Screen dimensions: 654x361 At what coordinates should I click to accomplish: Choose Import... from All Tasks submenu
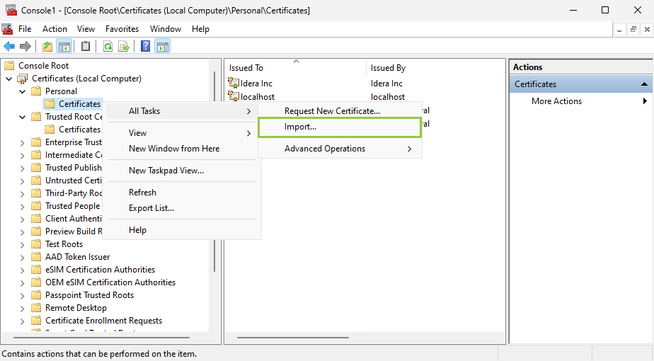340,127
